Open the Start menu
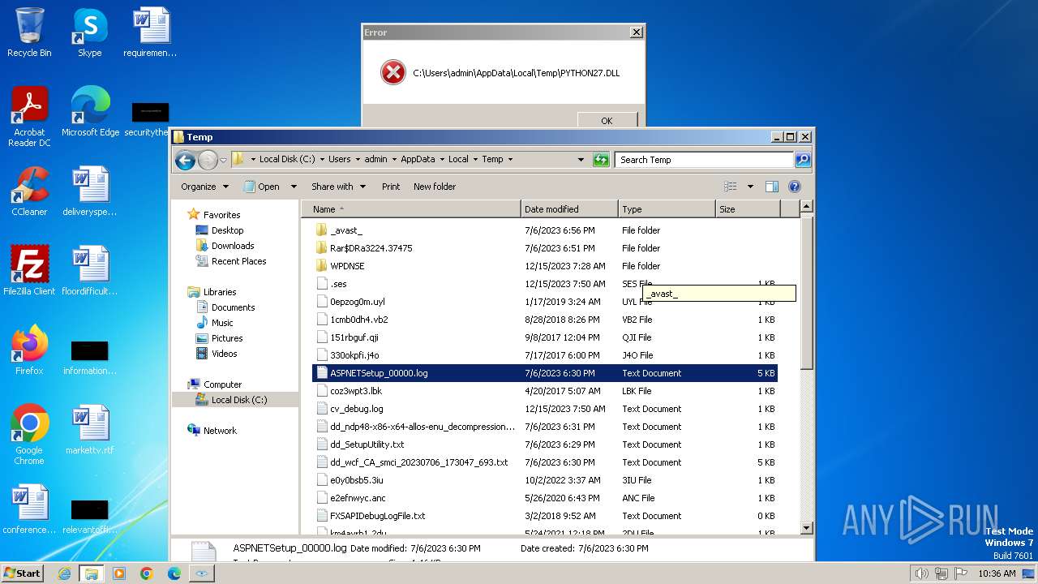 coord(23,573)
